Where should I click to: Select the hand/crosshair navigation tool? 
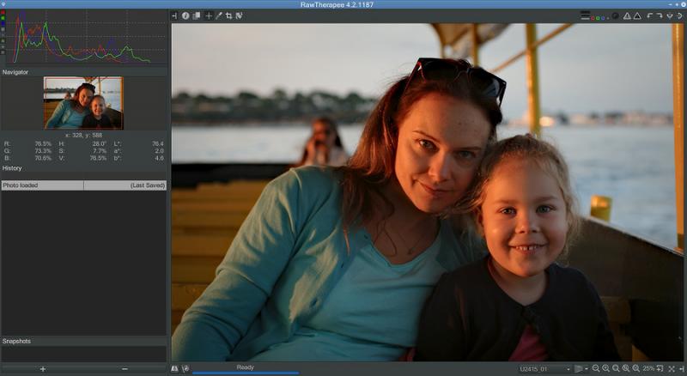(x=209, y=15)
